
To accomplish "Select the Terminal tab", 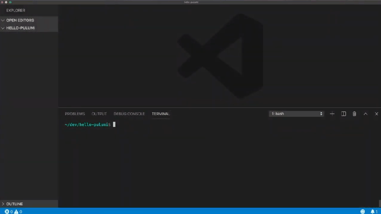I will click(x=161, y=114).
